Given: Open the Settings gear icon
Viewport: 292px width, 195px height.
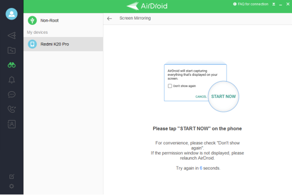Looking at the screenshot, I should tap(12, 186).
